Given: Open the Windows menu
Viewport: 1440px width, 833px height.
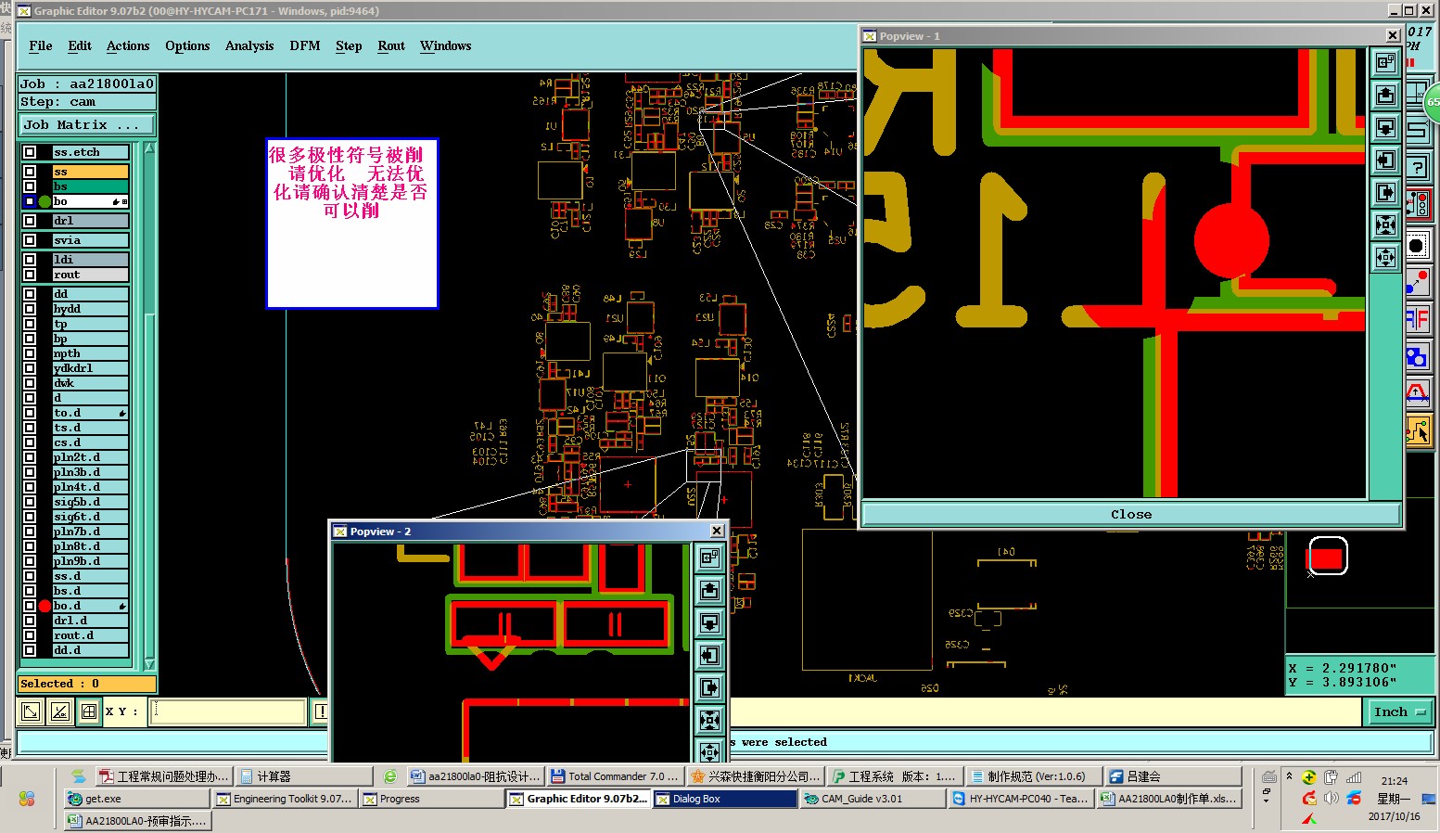Looking at the screenshot, I should click(446, 45).
